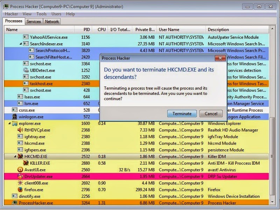Image resolution: width=280 pixels, height=210 pixels.
Task: Sort by Private Bytes column header
Action: (145, 30)
